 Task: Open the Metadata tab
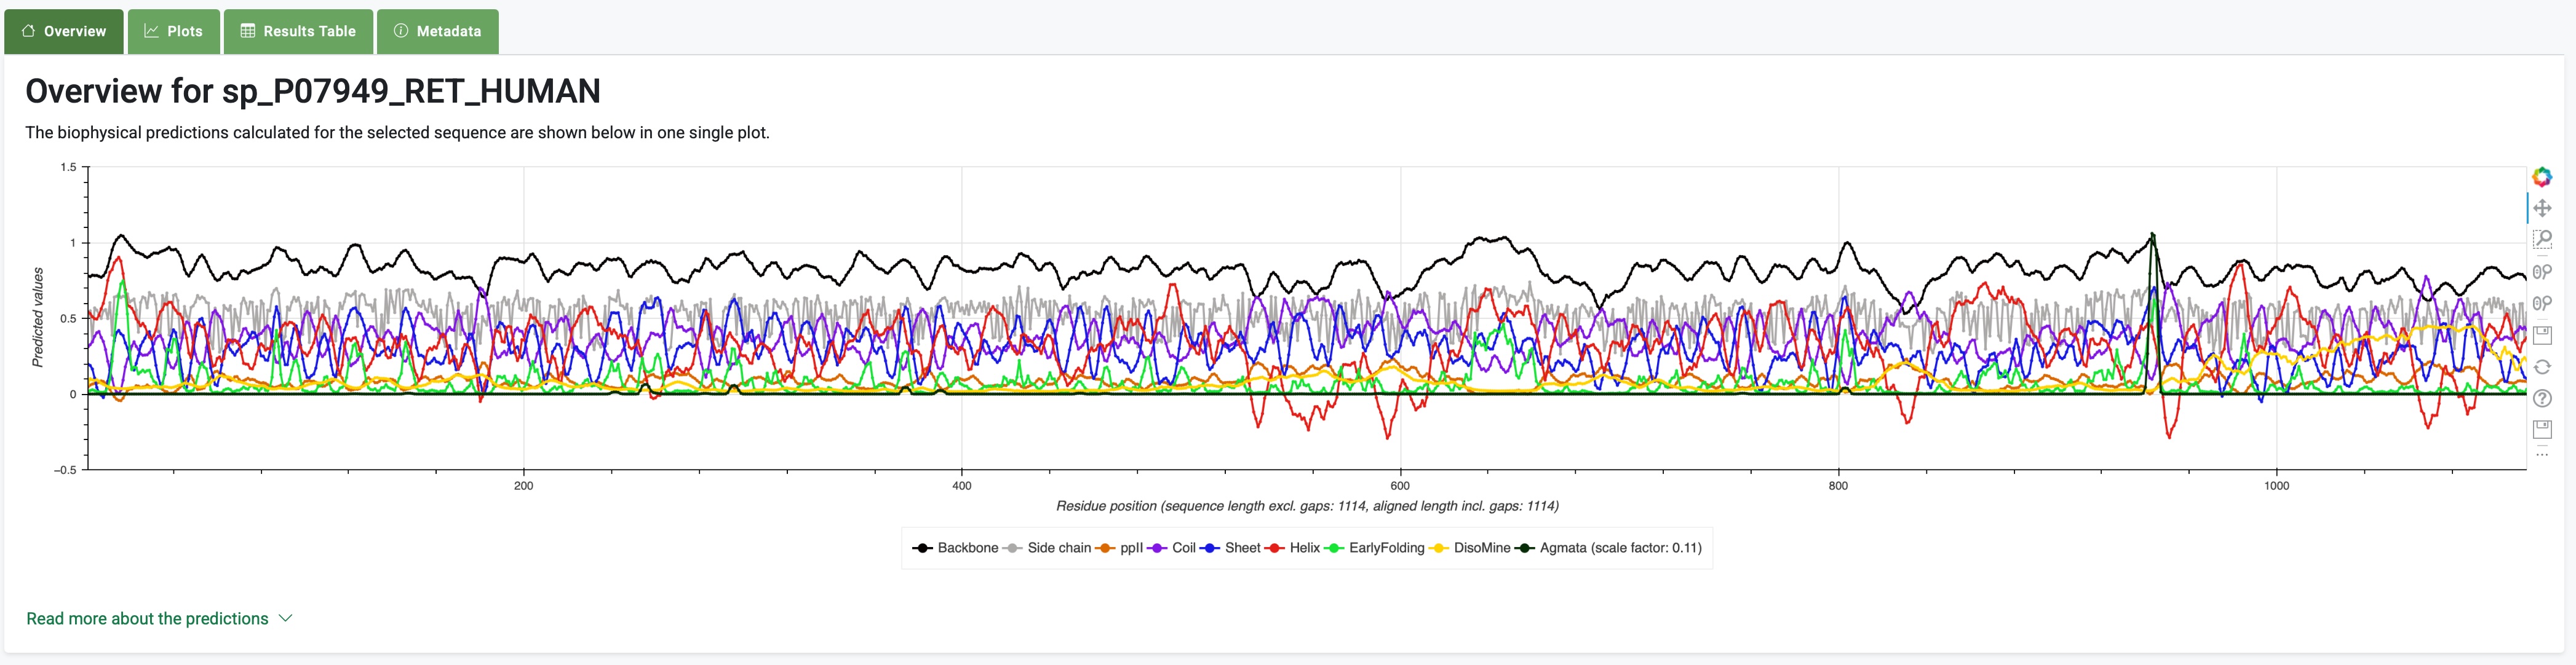click(437, 31)
